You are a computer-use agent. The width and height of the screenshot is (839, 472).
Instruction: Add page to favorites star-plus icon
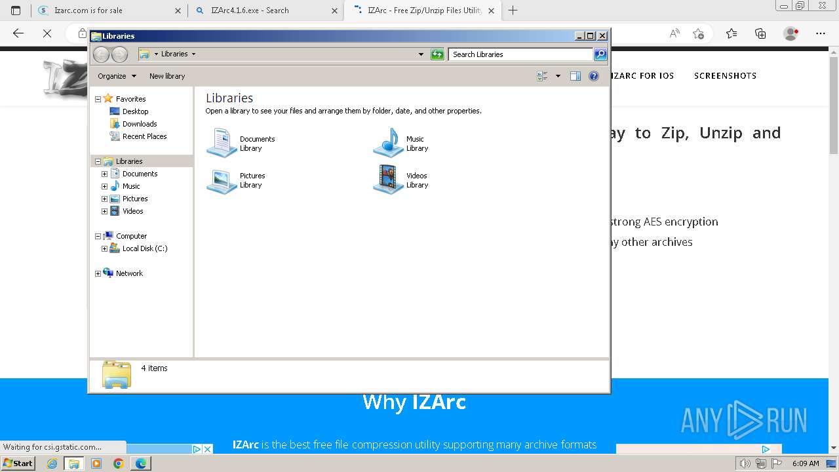click(698, 33)
